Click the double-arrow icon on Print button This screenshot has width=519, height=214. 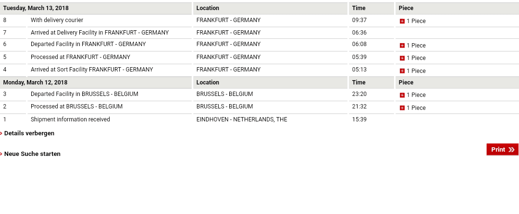511,150
